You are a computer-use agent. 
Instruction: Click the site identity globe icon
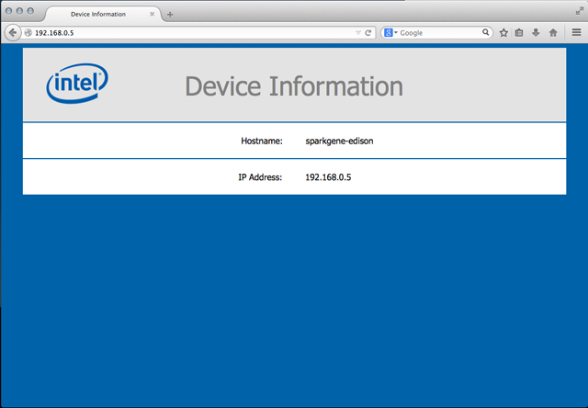28,32
